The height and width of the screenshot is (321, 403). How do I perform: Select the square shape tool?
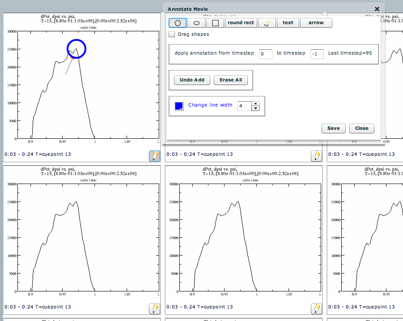point(215,23)
